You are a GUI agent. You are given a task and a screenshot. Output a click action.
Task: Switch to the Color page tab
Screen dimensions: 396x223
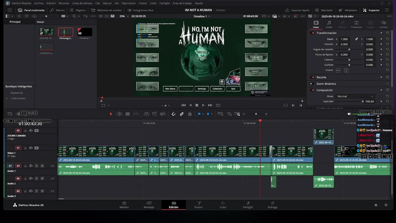coord(223,205)
